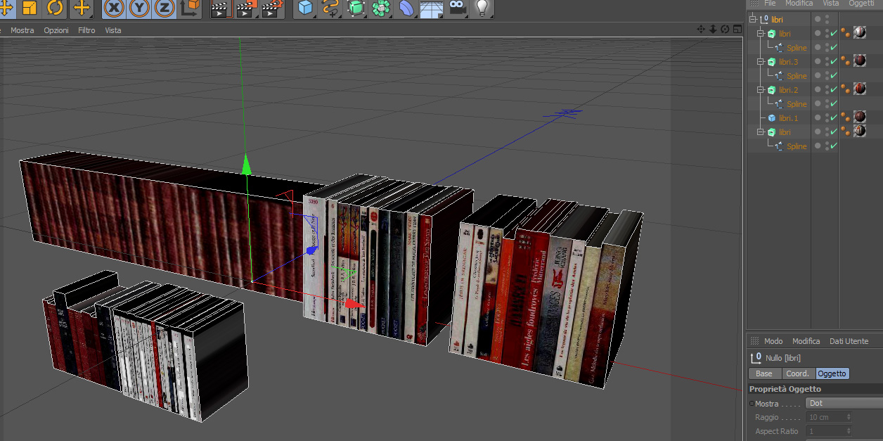Screen dimensions: 883x441
Task: Open render settings clapperboard with gear
Action: pyautogui.click(x=272, y=8)
